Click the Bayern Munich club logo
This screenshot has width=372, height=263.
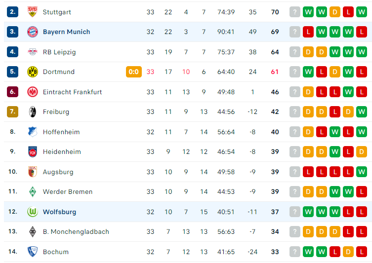[33, 32]
